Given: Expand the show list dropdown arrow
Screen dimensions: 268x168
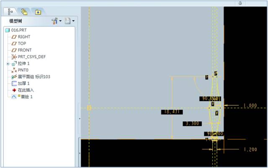Looking at the screenshot, I should (73, 21).
